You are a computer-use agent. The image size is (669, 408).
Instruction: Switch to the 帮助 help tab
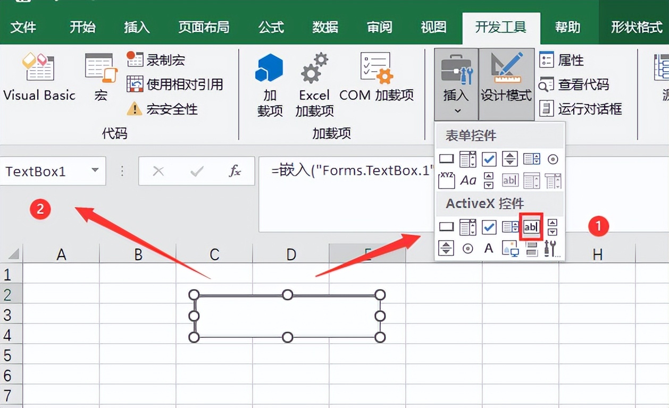567,27
